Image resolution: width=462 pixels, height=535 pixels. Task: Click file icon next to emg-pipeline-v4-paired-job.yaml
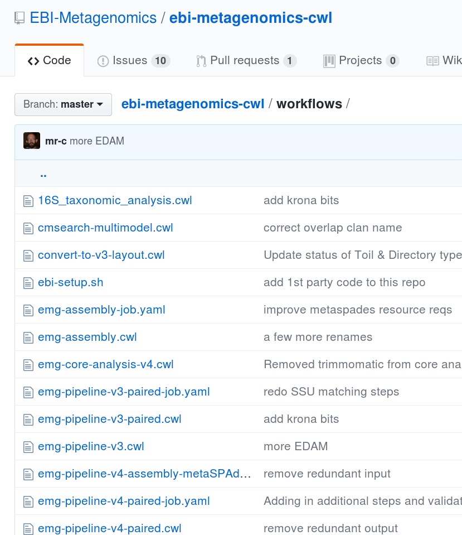click(x=28, y=501)
